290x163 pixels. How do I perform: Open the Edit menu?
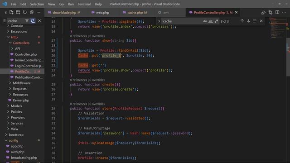point(23,4)
